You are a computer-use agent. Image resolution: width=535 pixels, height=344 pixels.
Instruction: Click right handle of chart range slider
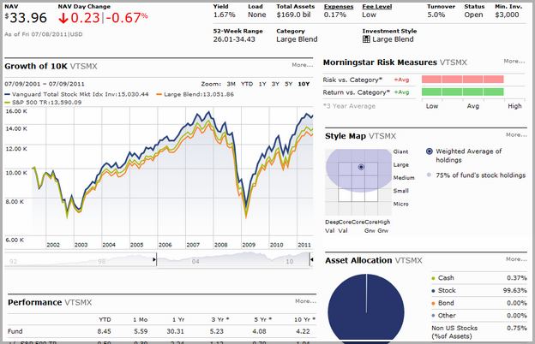[311, 260]
